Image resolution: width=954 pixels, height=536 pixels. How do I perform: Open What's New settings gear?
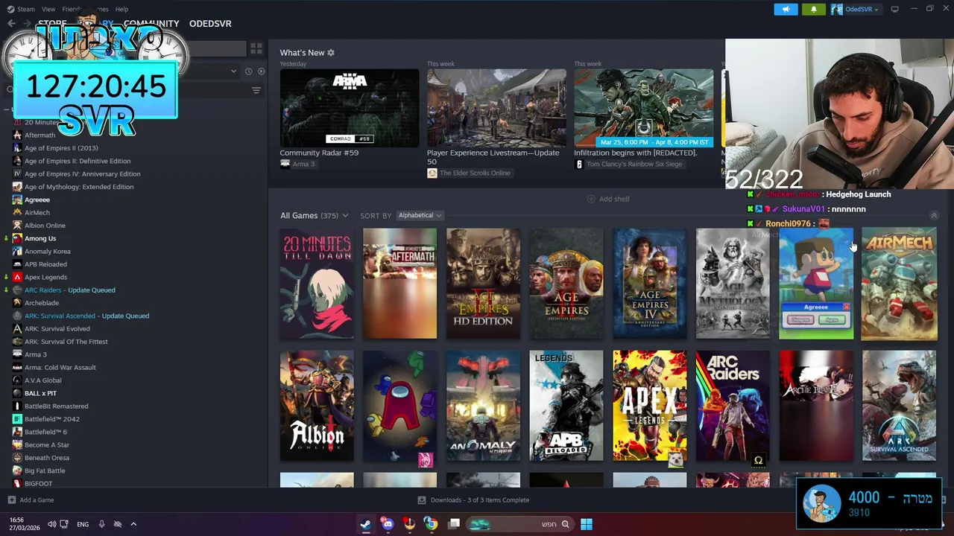pyautogui.click(x=331, y=53)
